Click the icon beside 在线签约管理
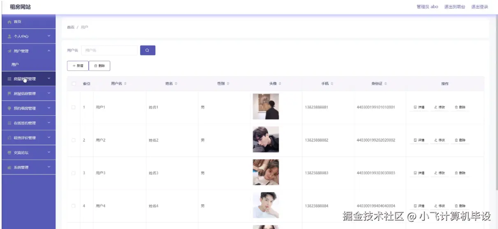This screenshot has height=229, width=498. tap(9, 123)
